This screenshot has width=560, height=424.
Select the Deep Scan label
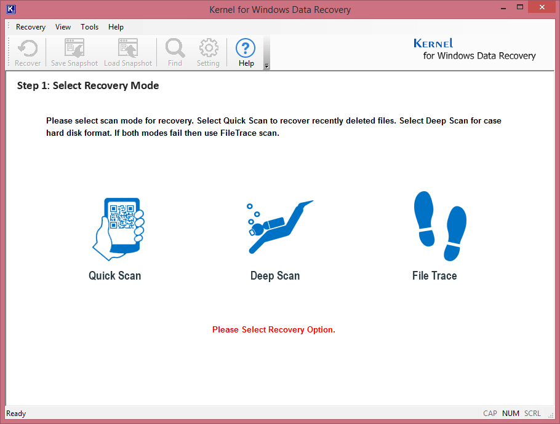[x=275, y=276]
